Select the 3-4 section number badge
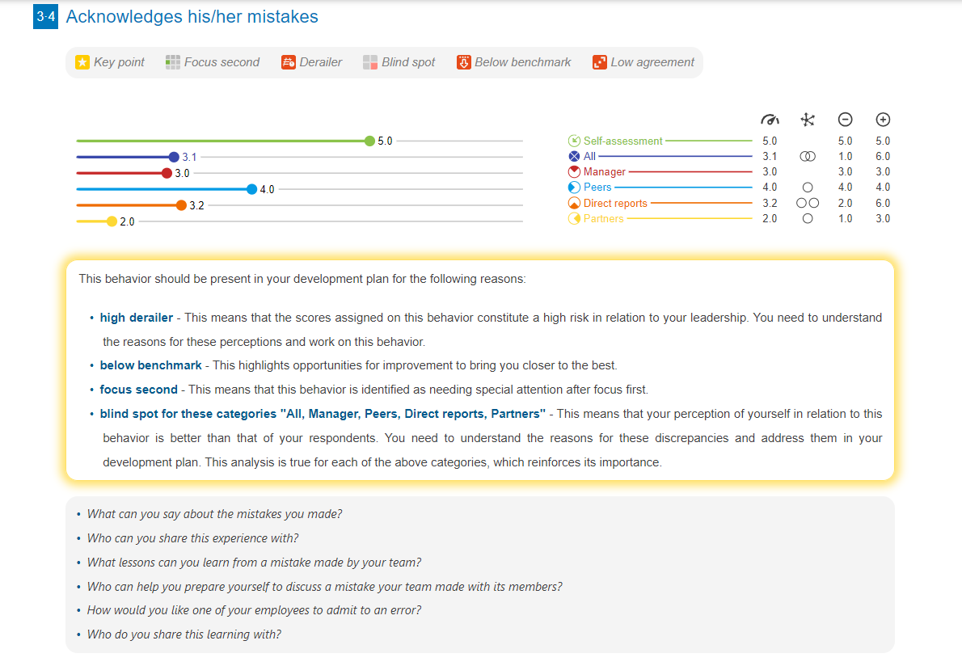The image size is (962, 666). pyautogui.click(x=44, y=16)
